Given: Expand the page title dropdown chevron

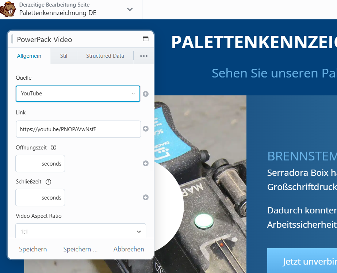Looking at the screenshot, I should tap(130, 9).
